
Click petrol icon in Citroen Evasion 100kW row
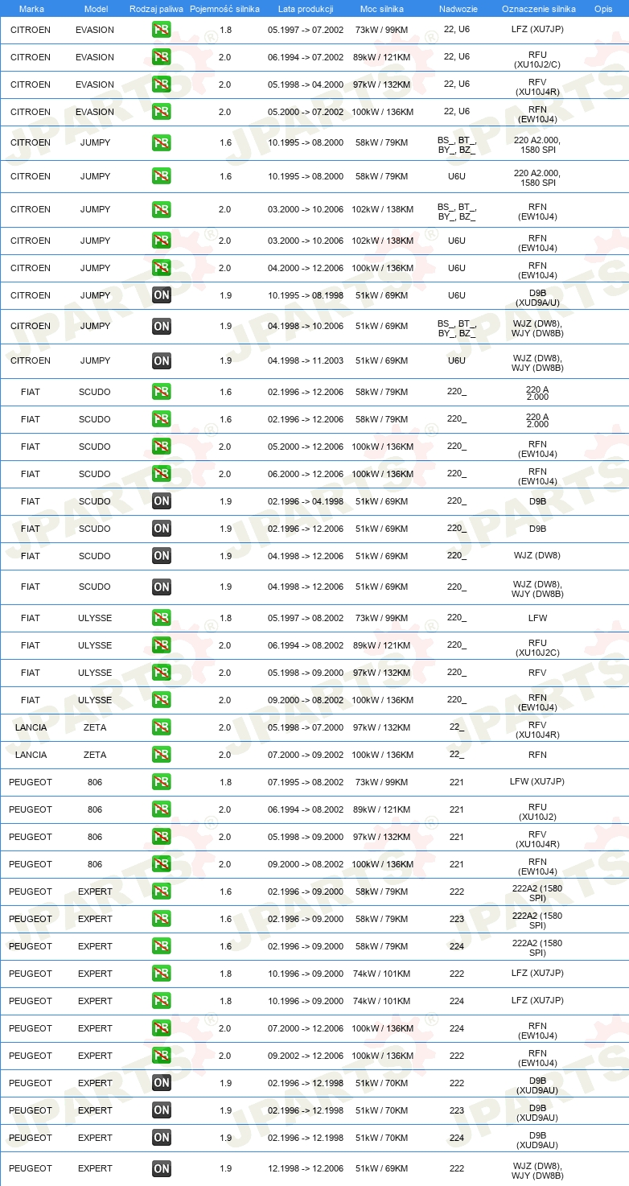click(162, 112)
